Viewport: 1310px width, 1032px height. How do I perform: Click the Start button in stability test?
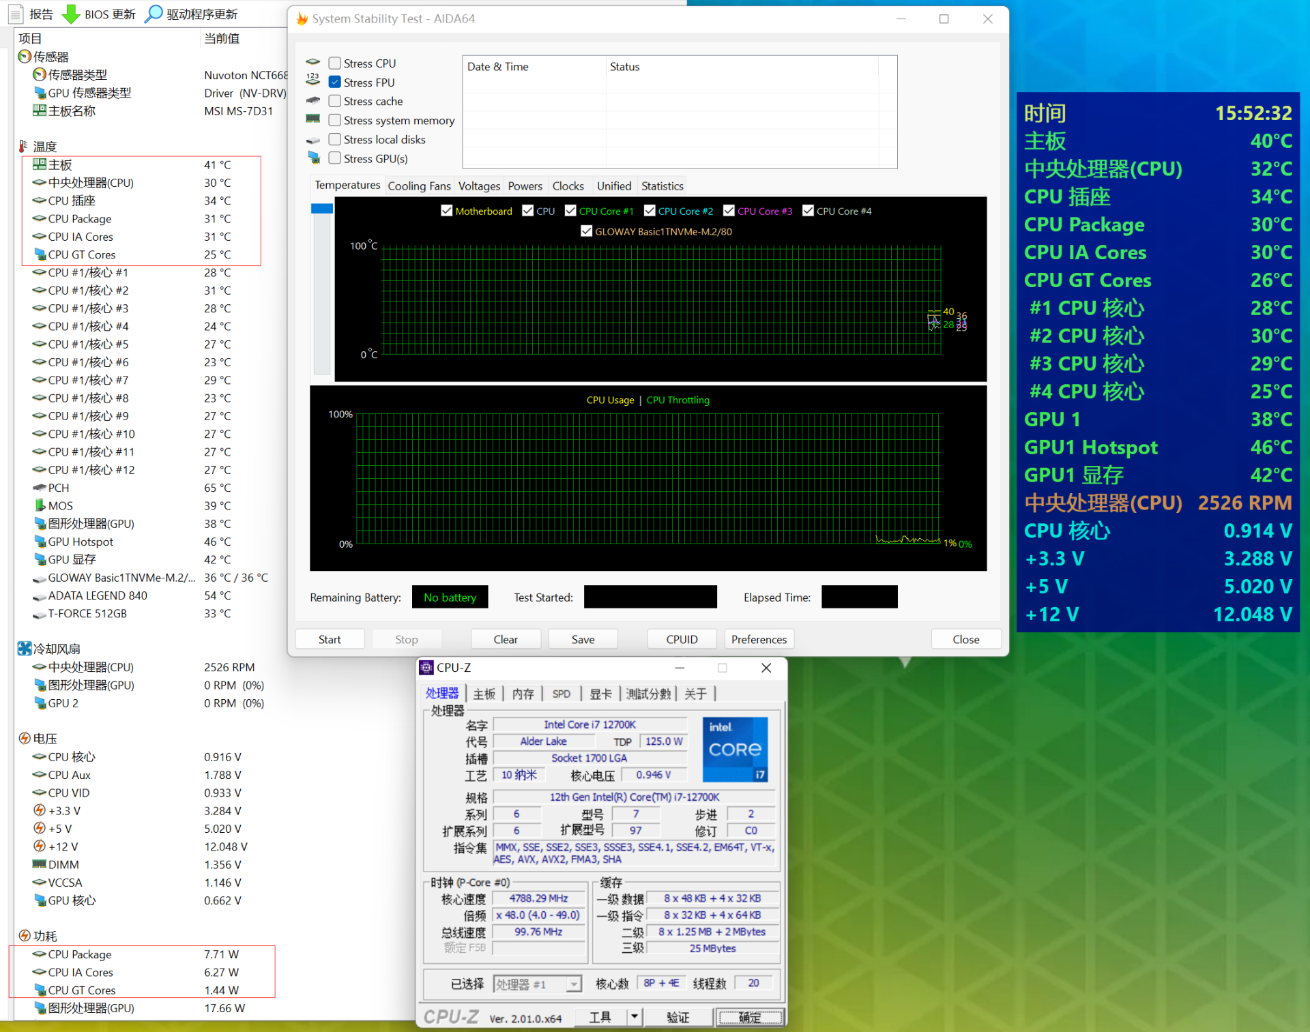click(x=330, y=639)
